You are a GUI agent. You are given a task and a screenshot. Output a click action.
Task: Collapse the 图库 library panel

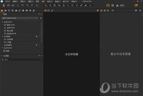pyautogui.click(x=2, y=14)
